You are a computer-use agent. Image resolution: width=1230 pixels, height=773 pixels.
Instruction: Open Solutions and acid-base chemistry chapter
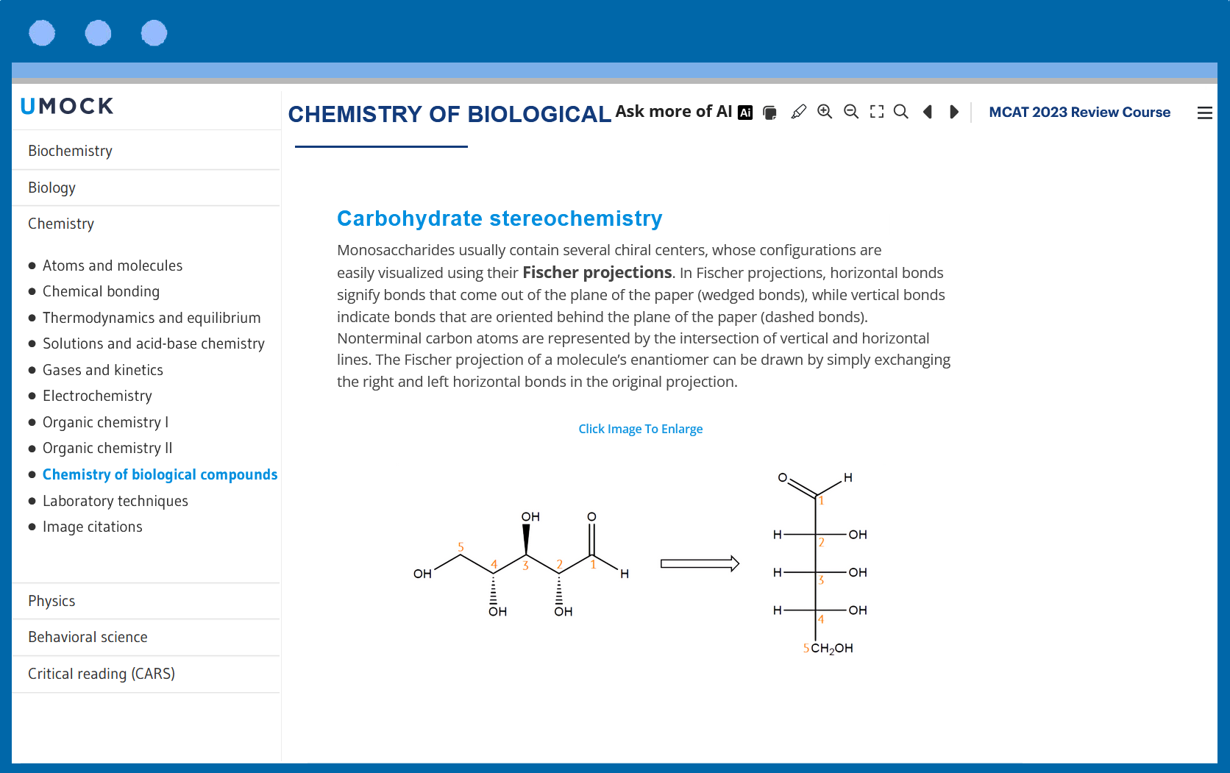[154, 343]
